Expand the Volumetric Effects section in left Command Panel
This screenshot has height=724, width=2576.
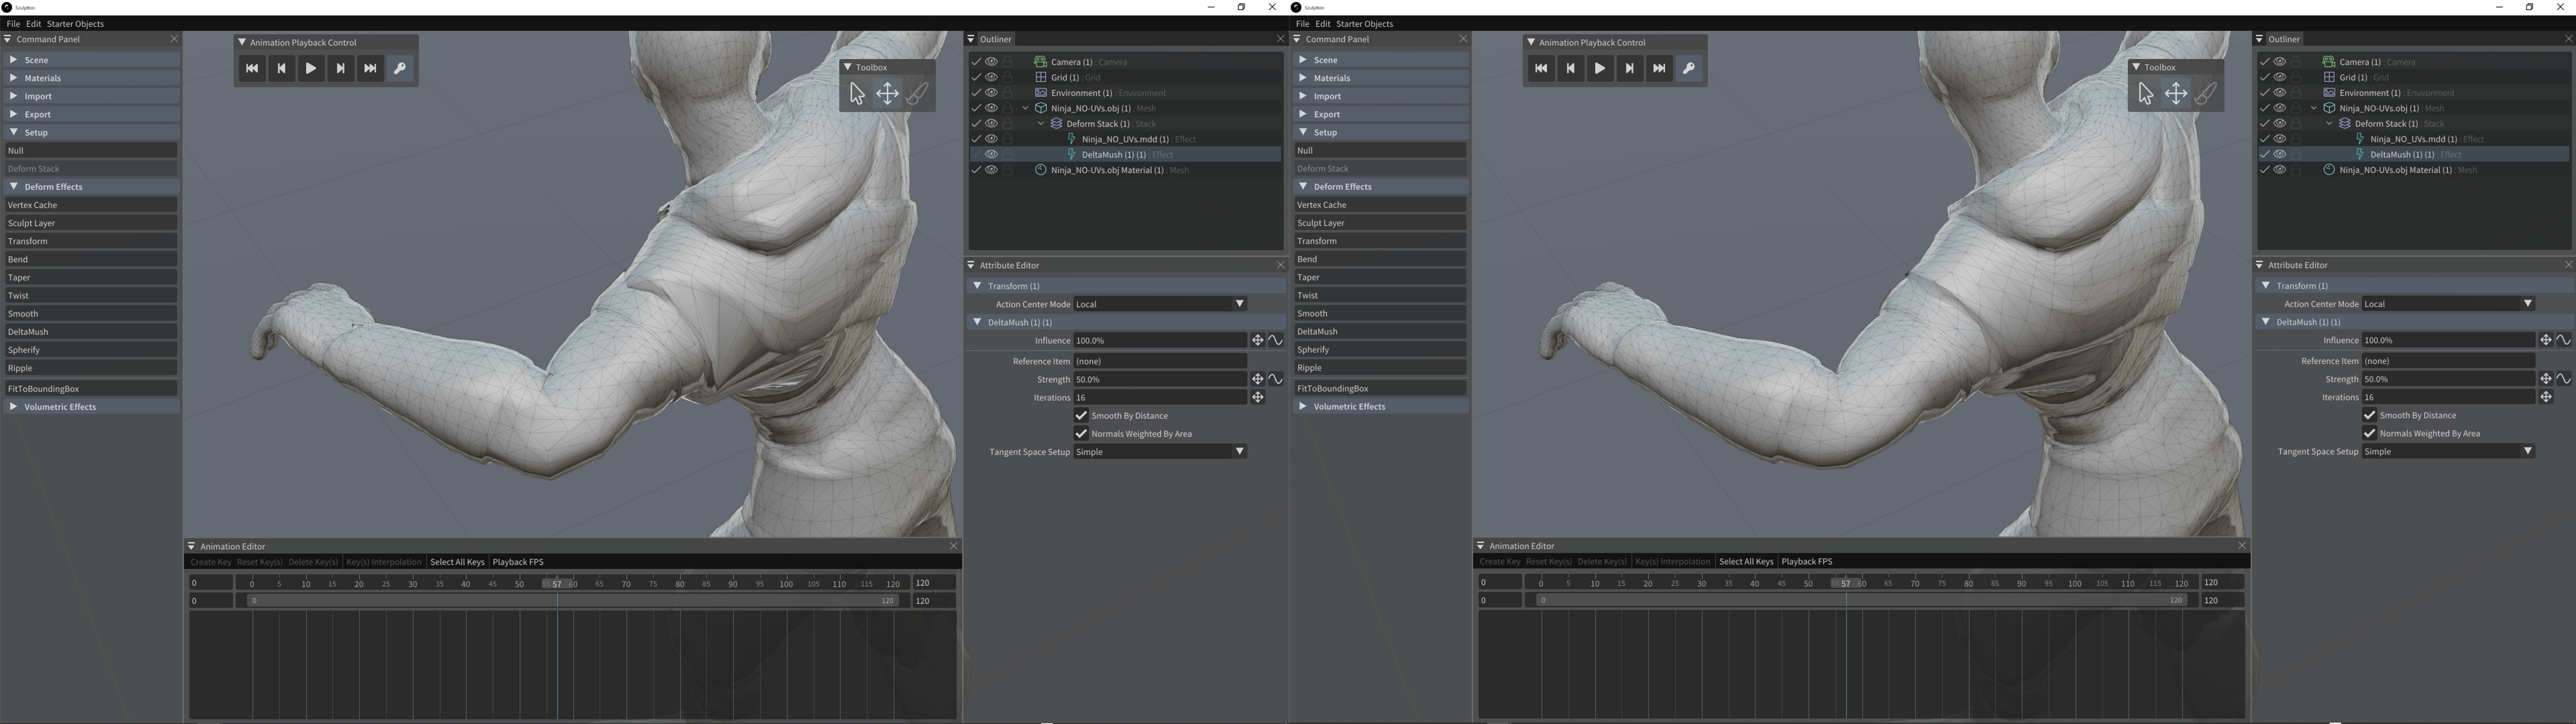(x=60, y=407)
